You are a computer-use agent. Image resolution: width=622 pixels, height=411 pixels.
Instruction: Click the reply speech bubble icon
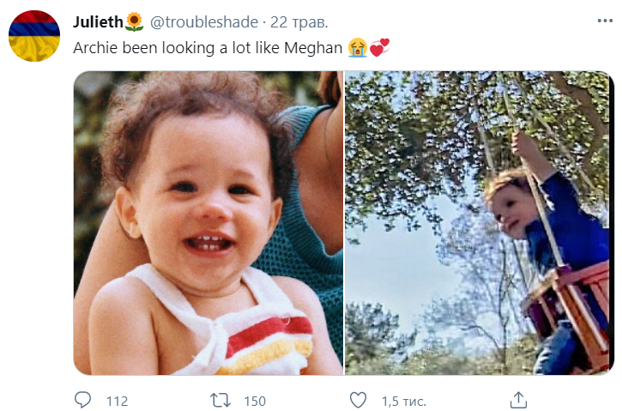point(82,400)
